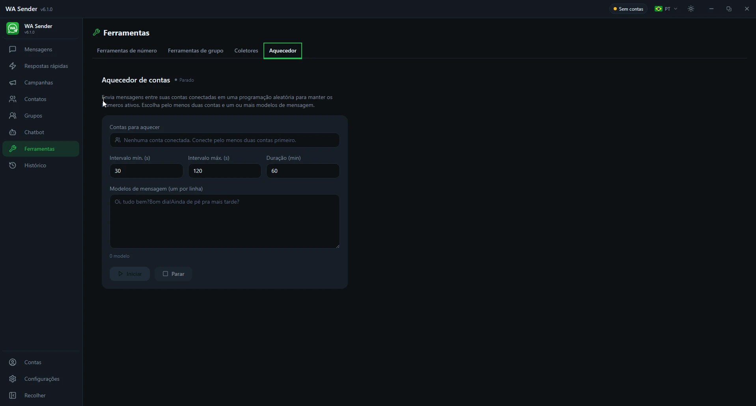Click the Parado status text
This screenshot has height=406, width=756.
(x=187, y=80)
